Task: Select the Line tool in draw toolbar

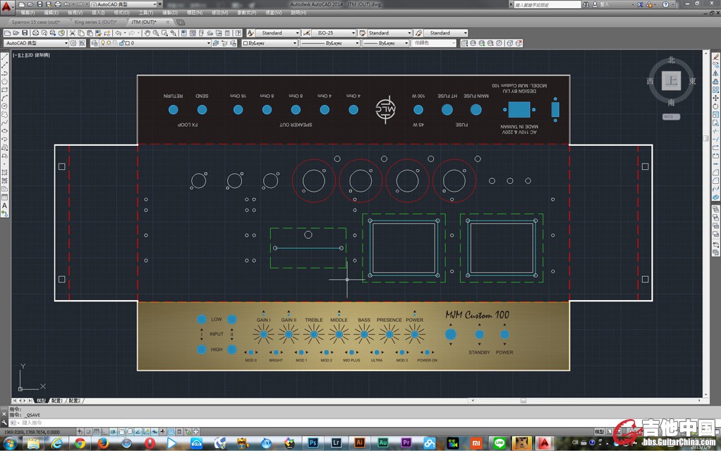Action: point(5,57)
